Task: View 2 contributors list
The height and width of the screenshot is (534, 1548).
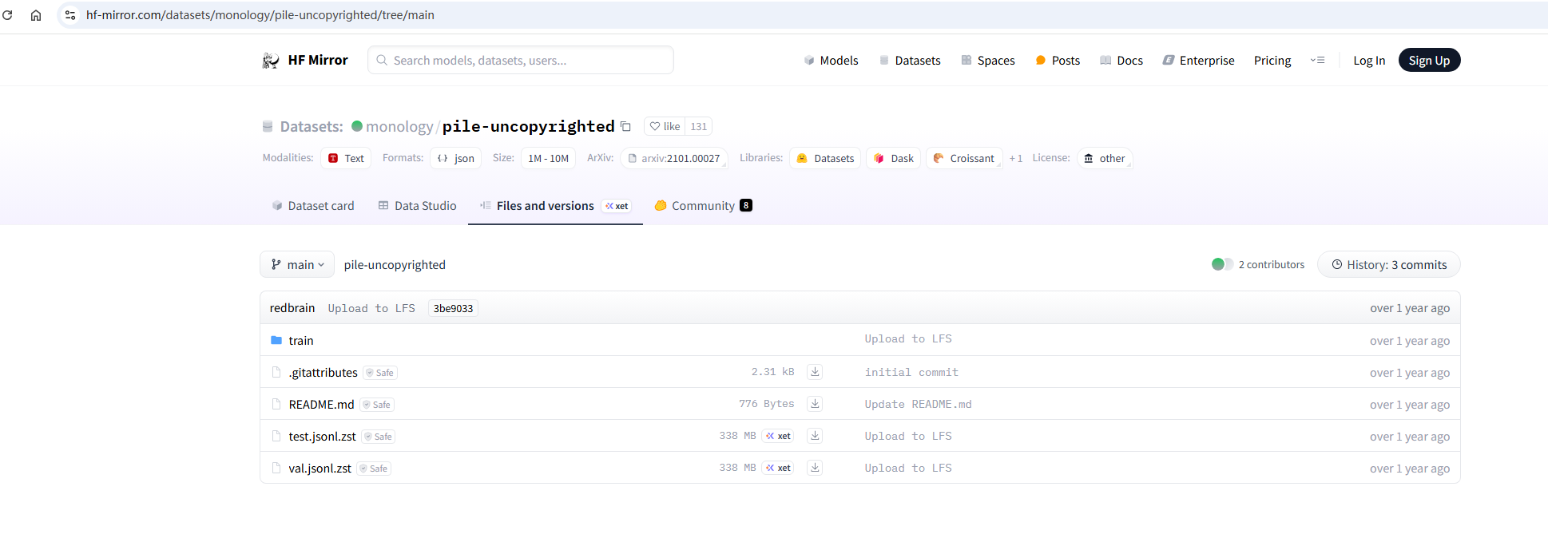Action: click(1272, 265)
